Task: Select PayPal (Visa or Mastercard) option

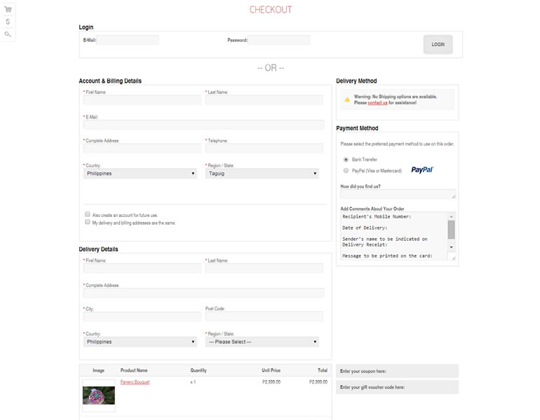Action: 346,170
